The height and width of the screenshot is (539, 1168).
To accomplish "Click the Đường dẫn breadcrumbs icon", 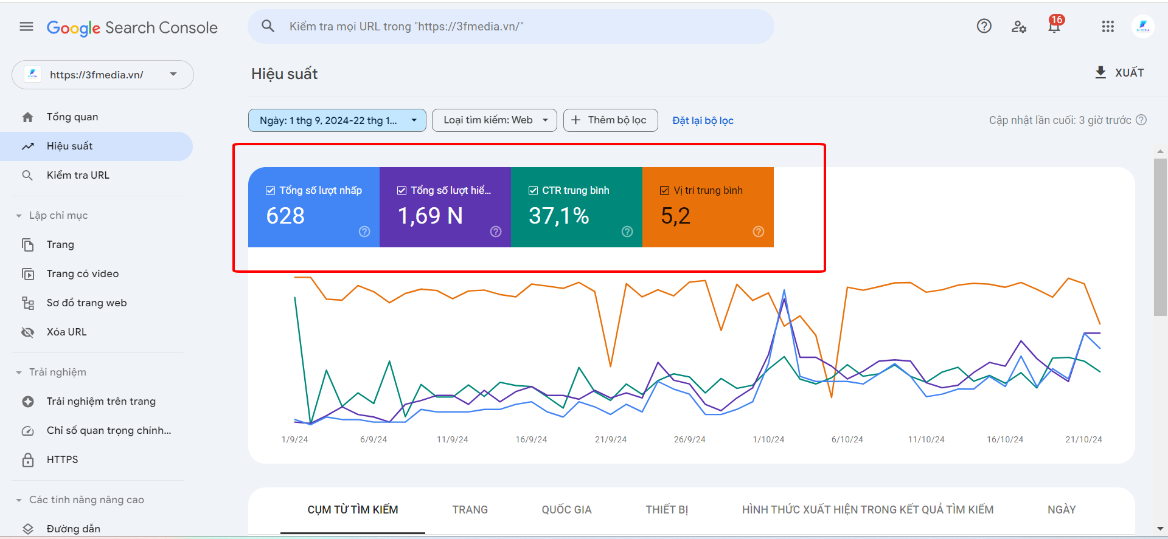I will coord(27,529).
